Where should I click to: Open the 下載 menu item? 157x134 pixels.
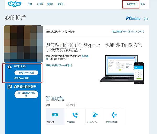pyautogui.click(x=29, y=4)
